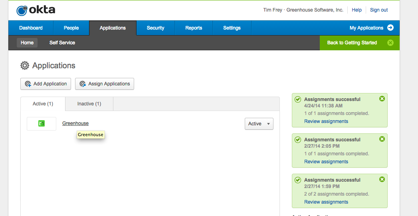Review assignments from 2/27/14 1:59 PM
The image size is (418, 216).
point(326,202)
